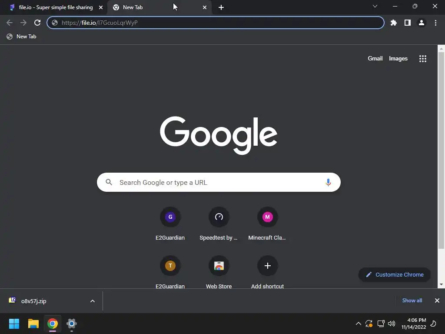Open the tab search dropdown arrow
The width and height of the screenshot is (445, 334).
[375, 6]
